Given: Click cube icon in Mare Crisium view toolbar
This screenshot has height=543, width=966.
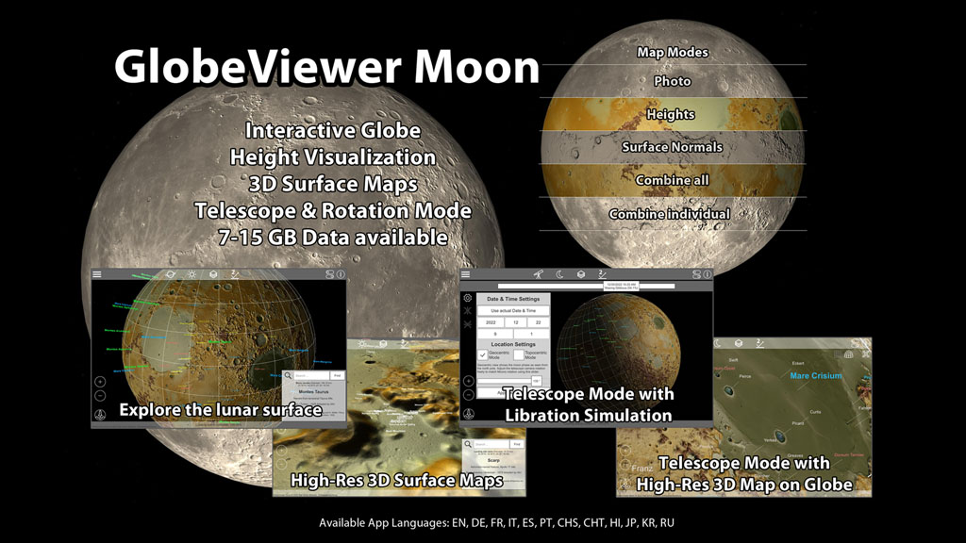Looking at the screenshot, I should click(x=739, y=343).
